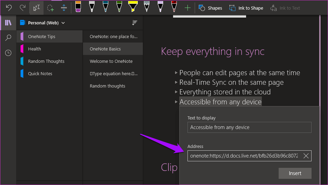
Task: Undo the last action
Action: coord(9,8)
